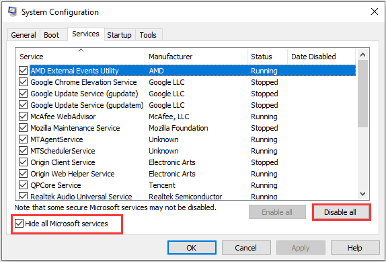
Task: Click the Apply button
Action: [x=301, y=248]
